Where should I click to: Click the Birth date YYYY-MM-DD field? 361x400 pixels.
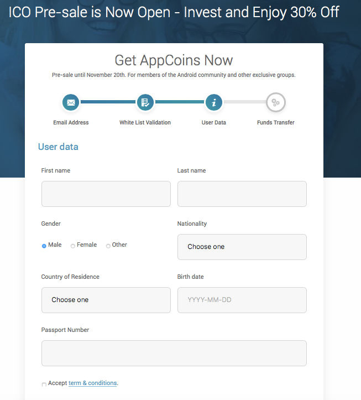tap(242, 300)
